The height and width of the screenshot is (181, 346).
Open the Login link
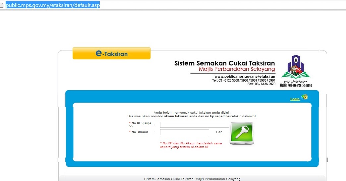click(x=295, y=99)
